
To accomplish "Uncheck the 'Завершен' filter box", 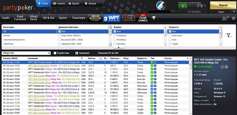I will [77, 53].
